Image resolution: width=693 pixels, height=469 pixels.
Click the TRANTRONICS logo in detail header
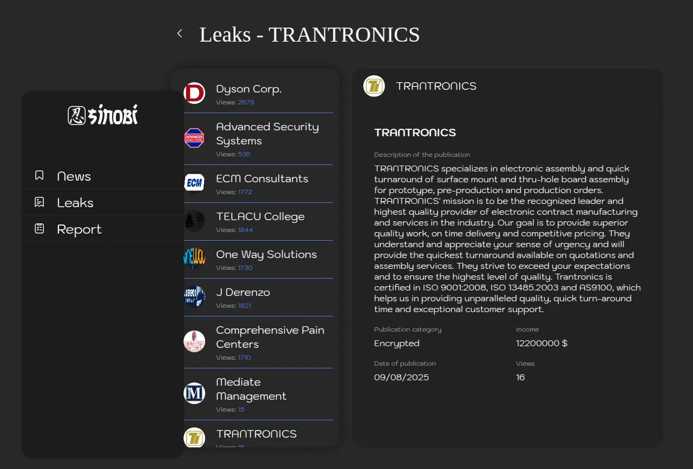(x=374, y=86)
